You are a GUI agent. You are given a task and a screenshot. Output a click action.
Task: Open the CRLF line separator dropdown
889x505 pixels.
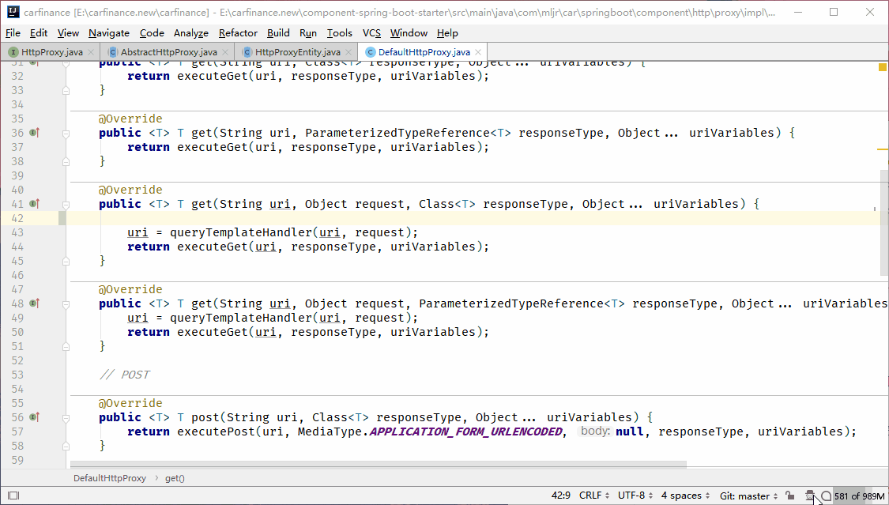(x=594, y=496)
